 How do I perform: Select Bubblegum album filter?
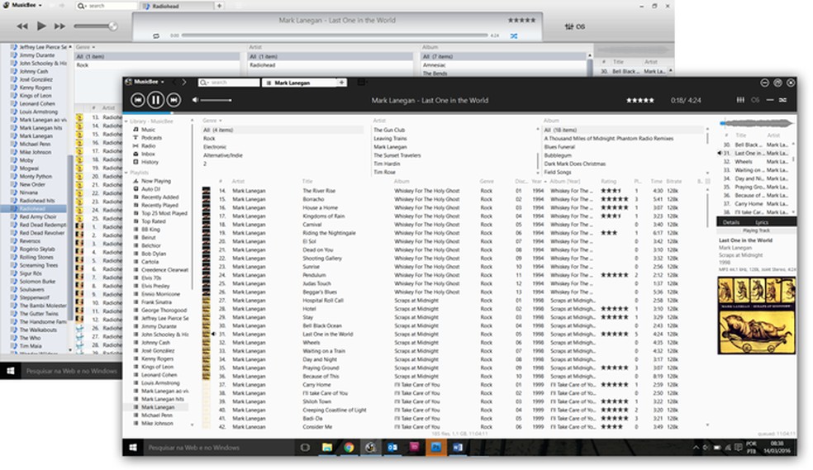point(558,155)
